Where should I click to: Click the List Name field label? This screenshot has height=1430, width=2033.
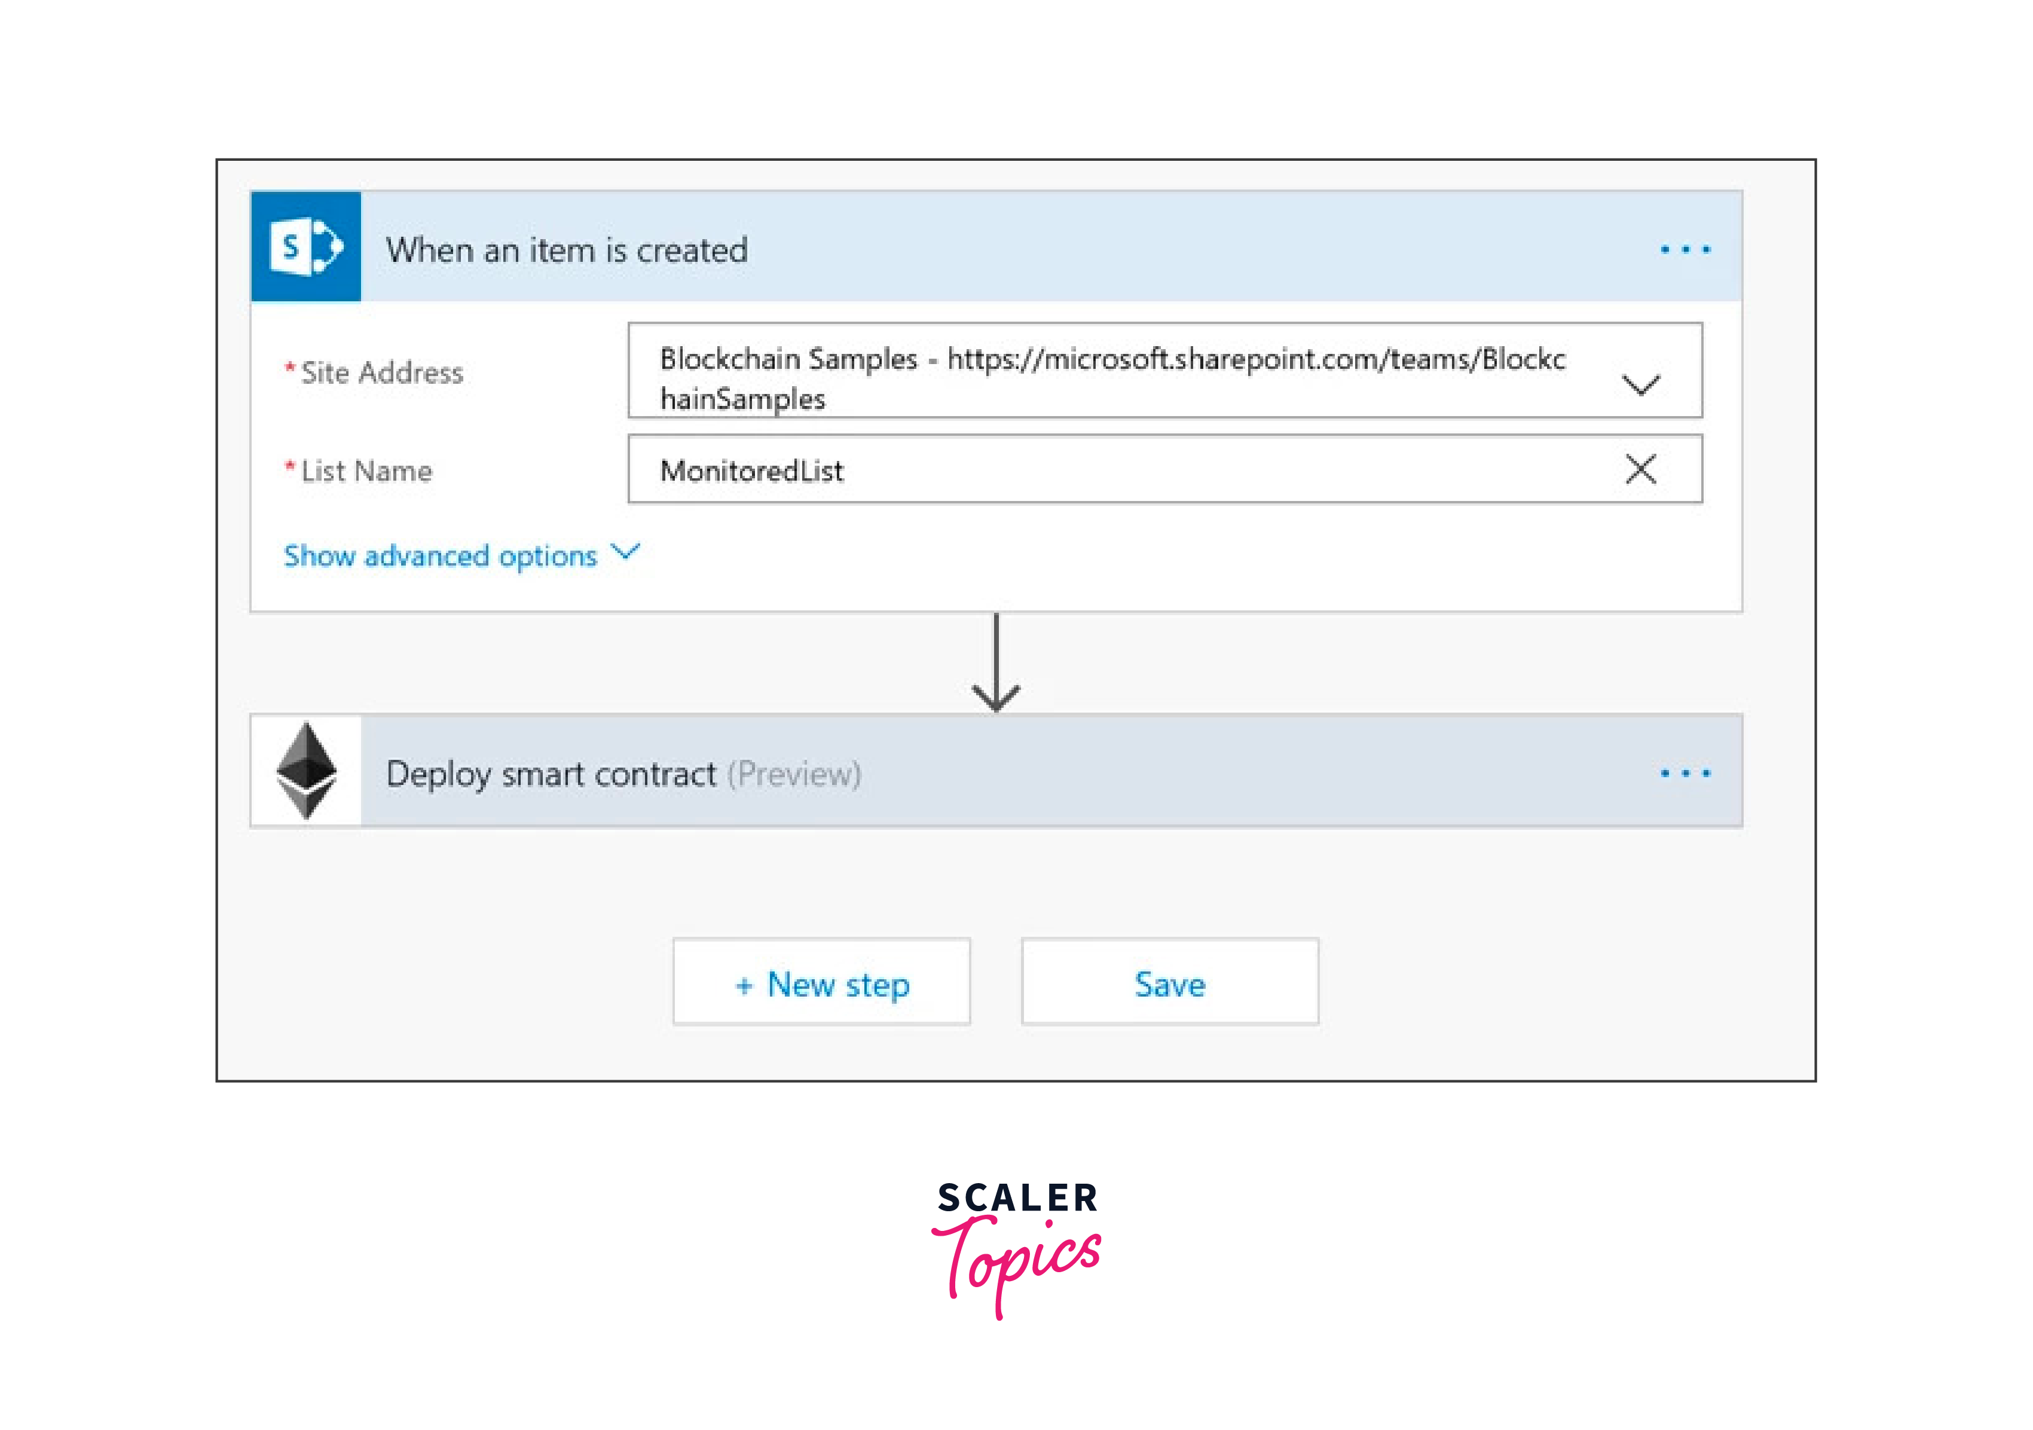366,471
